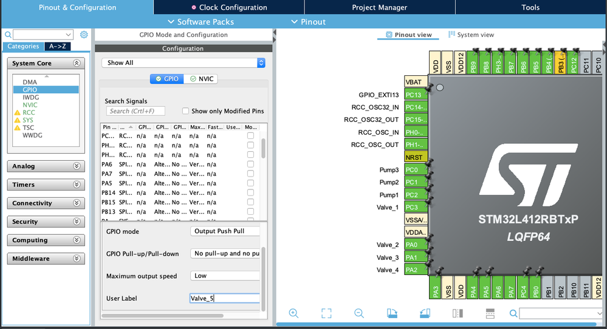Select the PC0 Pump3 pin

pos(416,170)
